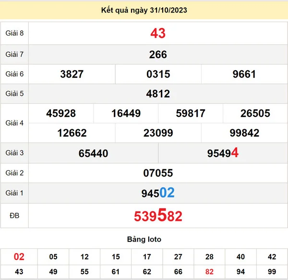Click Giải 4 number 59817
This screenshot has width=288, height=280.
191,114
